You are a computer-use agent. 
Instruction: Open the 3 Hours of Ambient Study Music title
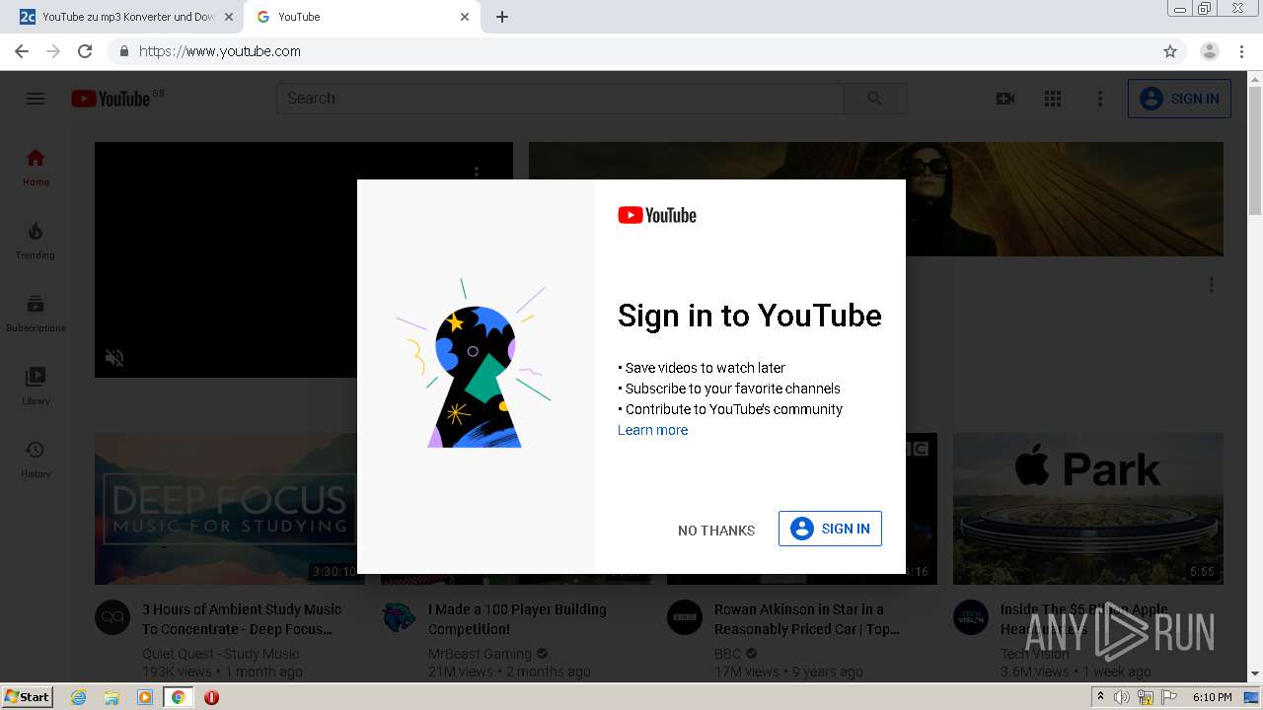tap(242, 619)
